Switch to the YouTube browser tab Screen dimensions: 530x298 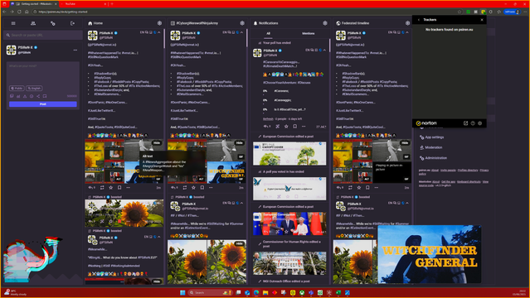[x=83, y=3]
